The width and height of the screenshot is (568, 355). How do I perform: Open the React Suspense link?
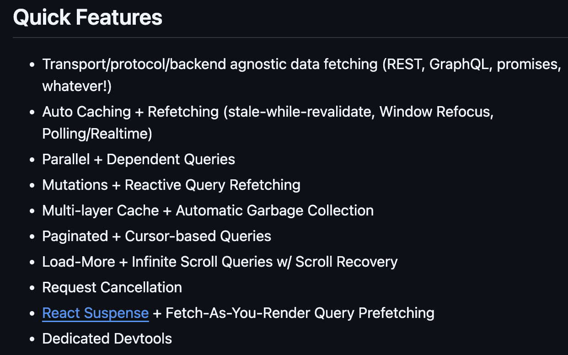coord(95,313)
